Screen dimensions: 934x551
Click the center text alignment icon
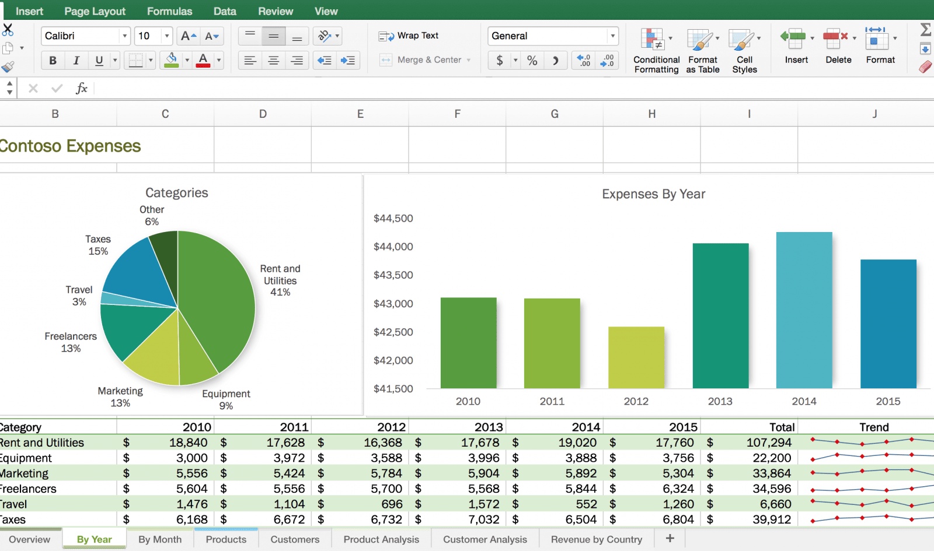(273, 60)
